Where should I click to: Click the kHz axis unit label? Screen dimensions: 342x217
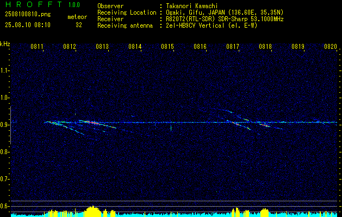point(5,44)
